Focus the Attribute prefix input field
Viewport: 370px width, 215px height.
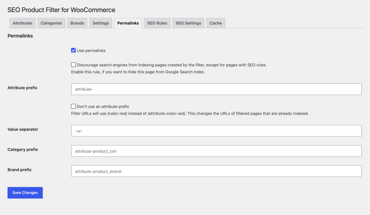(x=216, y=89)
